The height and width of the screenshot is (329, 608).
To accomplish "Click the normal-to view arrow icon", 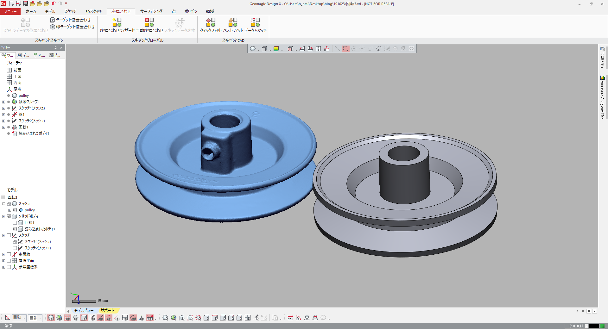I will (327, 49).
